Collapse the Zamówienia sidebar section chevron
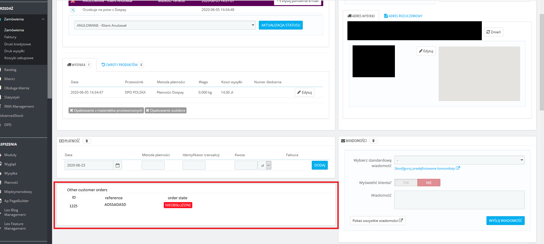The image size is (544, 244). pos(43,19)
